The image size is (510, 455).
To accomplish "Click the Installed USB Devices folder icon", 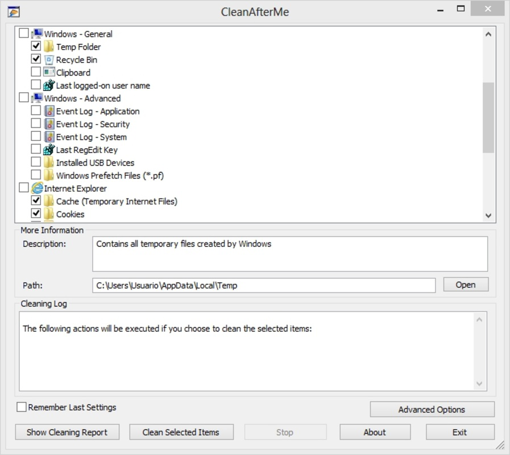I will 49,163.
